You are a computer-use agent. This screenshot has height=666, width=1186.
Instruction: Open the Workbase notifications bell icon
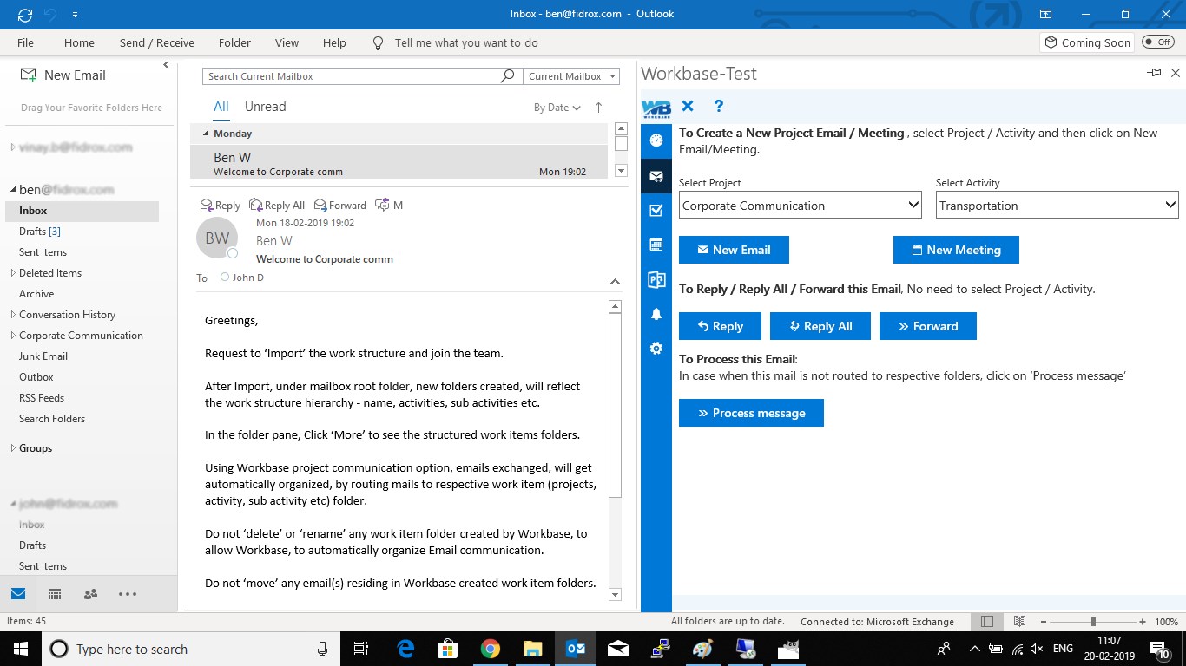point(656,314)
